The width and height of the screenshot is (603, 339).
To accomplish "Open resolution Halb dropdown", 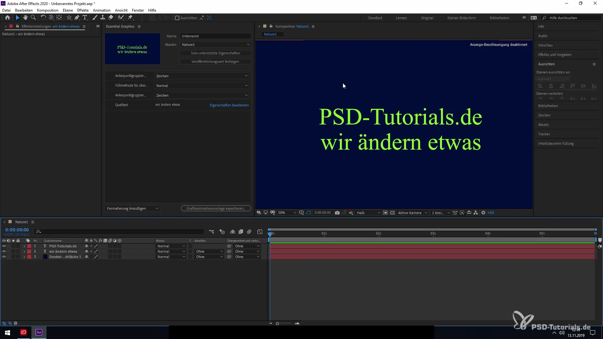I will coord(368,213).
